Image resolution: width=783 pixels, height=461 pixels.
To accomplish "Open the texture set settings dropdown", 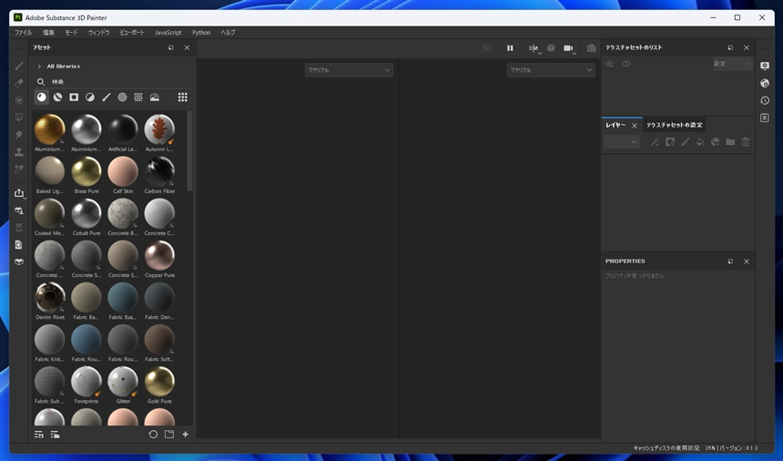I will coord(732,64).
